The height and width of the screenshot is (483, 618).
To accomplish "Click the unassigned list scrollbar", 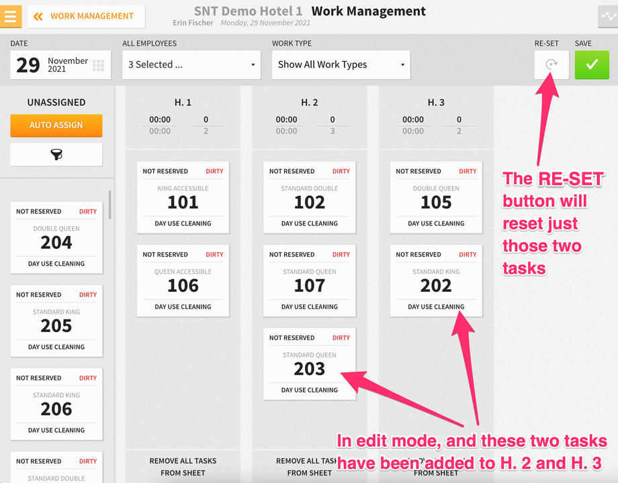I will [110, 205].
